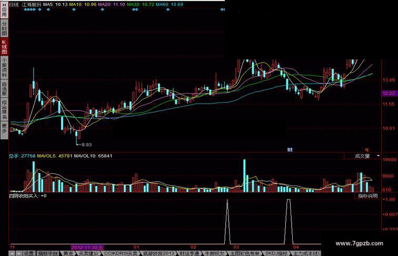Select the 主图彩色布林 indicator tab
Viewport: 398px width, 256px height.
pos(245,253)
